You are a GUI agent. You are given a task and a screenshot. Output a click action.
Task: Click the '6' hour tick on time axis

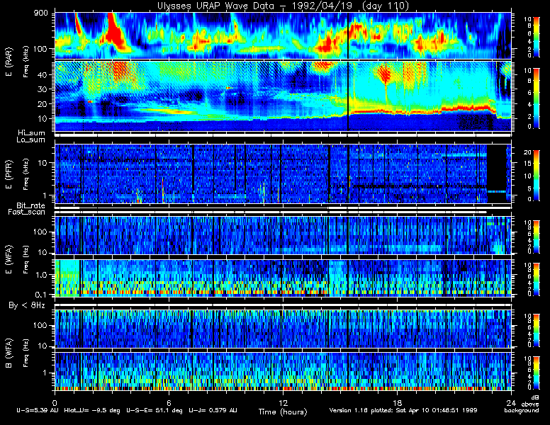coord(169,402)
